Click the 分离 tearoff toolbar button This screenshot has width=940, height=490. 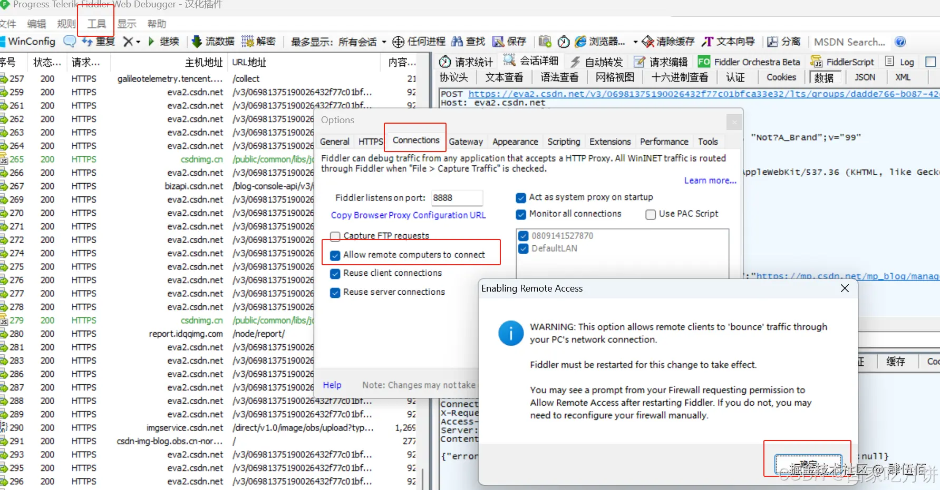point(784,42)
